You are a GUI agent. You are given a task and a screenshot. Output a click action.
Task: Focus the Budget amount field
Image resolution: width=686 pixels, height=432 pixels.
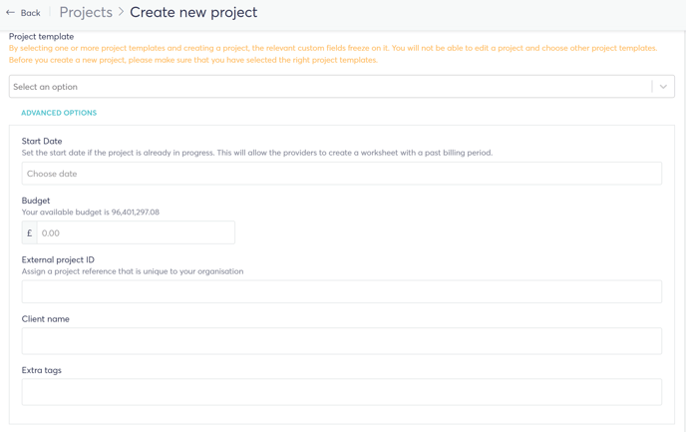136,232
